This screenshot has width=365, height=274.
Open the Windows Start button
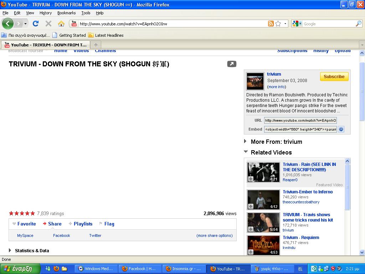point(20,269)
